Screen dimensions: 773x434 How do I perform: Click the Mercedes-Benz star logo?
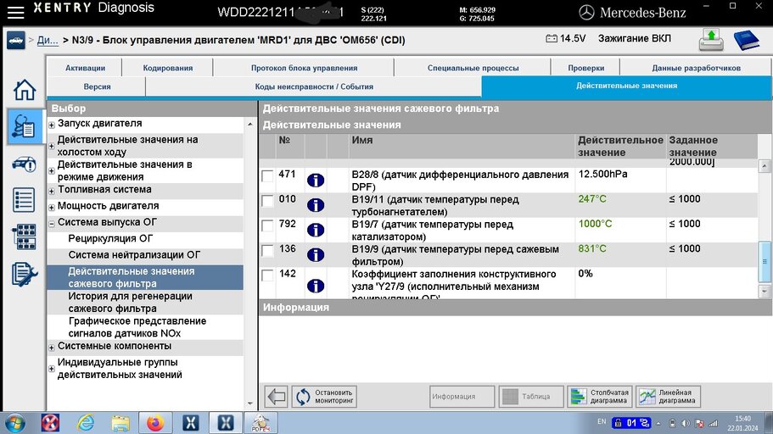[x=586, y=13]
